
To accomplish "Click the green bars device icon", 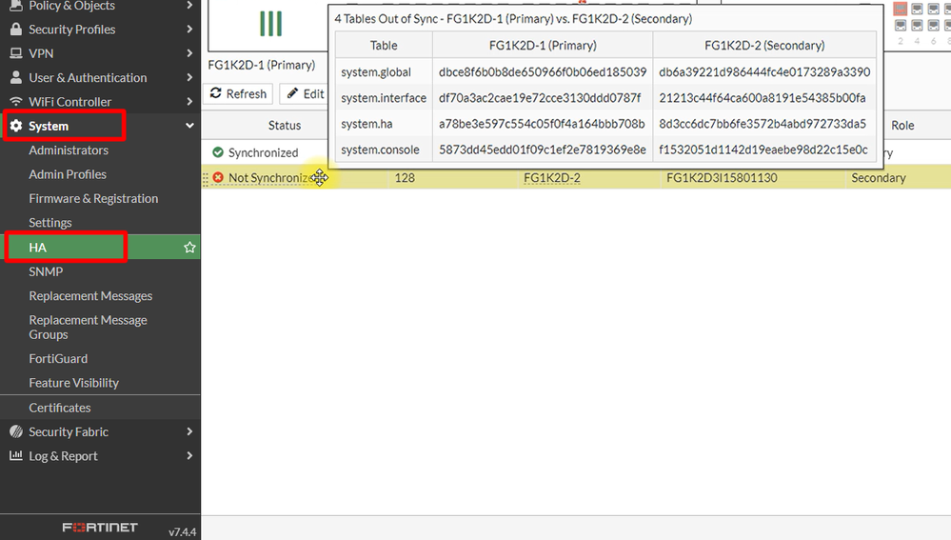I will (270, 24).
